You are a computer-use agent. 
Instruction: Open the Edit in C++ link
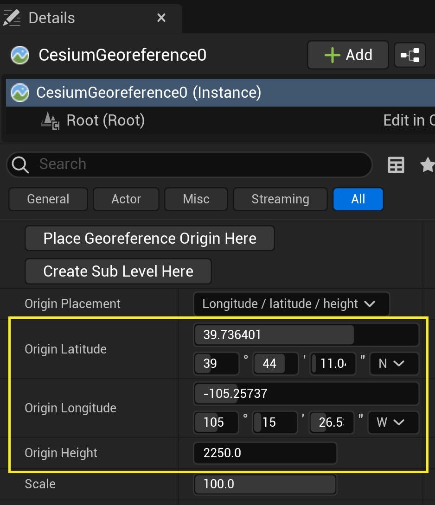[409, 120]
